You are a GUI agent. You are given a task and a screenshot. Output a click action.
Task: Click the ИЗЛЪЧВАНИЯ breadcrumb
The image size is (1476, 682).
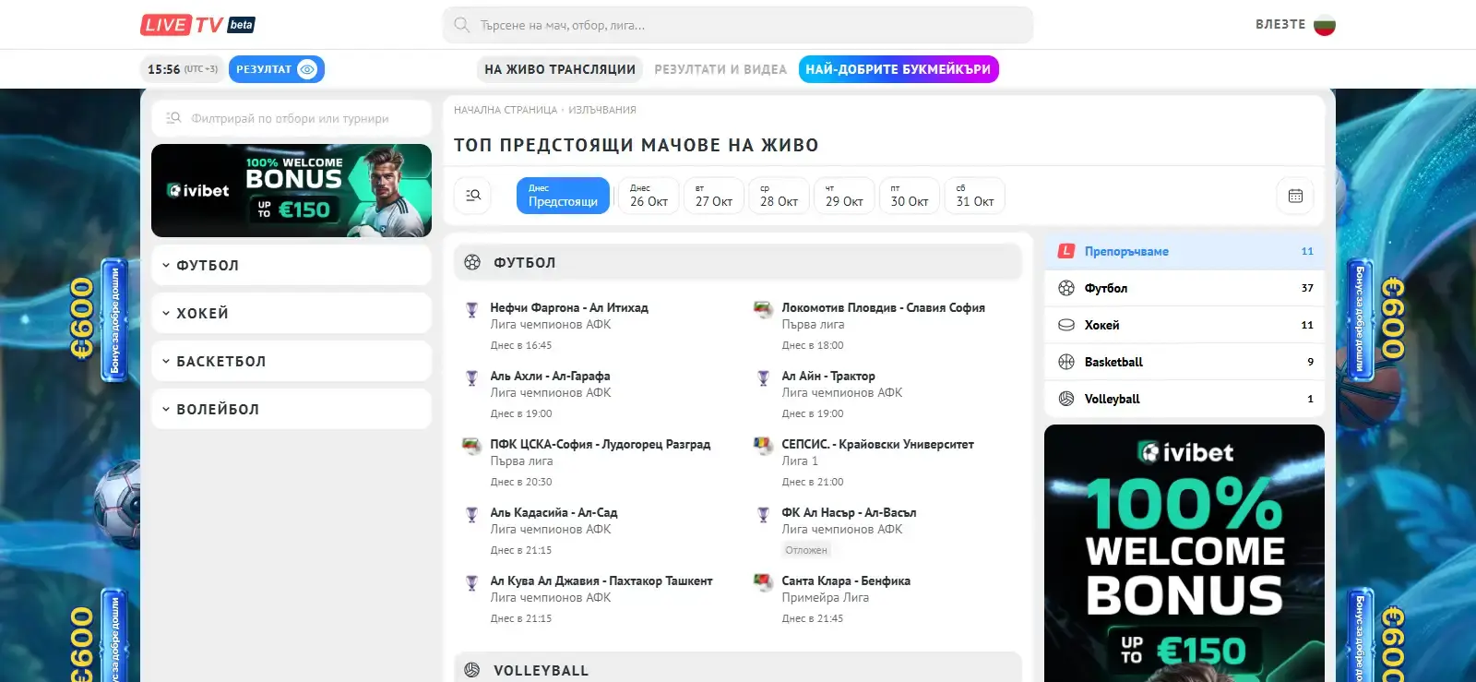click(x=602, y=110)
